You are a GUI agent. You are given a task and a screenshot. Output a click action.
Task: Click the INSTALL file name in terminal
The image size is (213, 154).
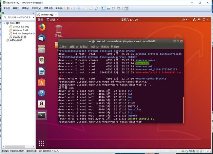[x=133, y=106]
